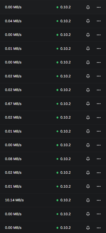Screen dimensions: 106x233
Task: Click the bell icon on the 0.67 MB/s row
Action: 88,104
